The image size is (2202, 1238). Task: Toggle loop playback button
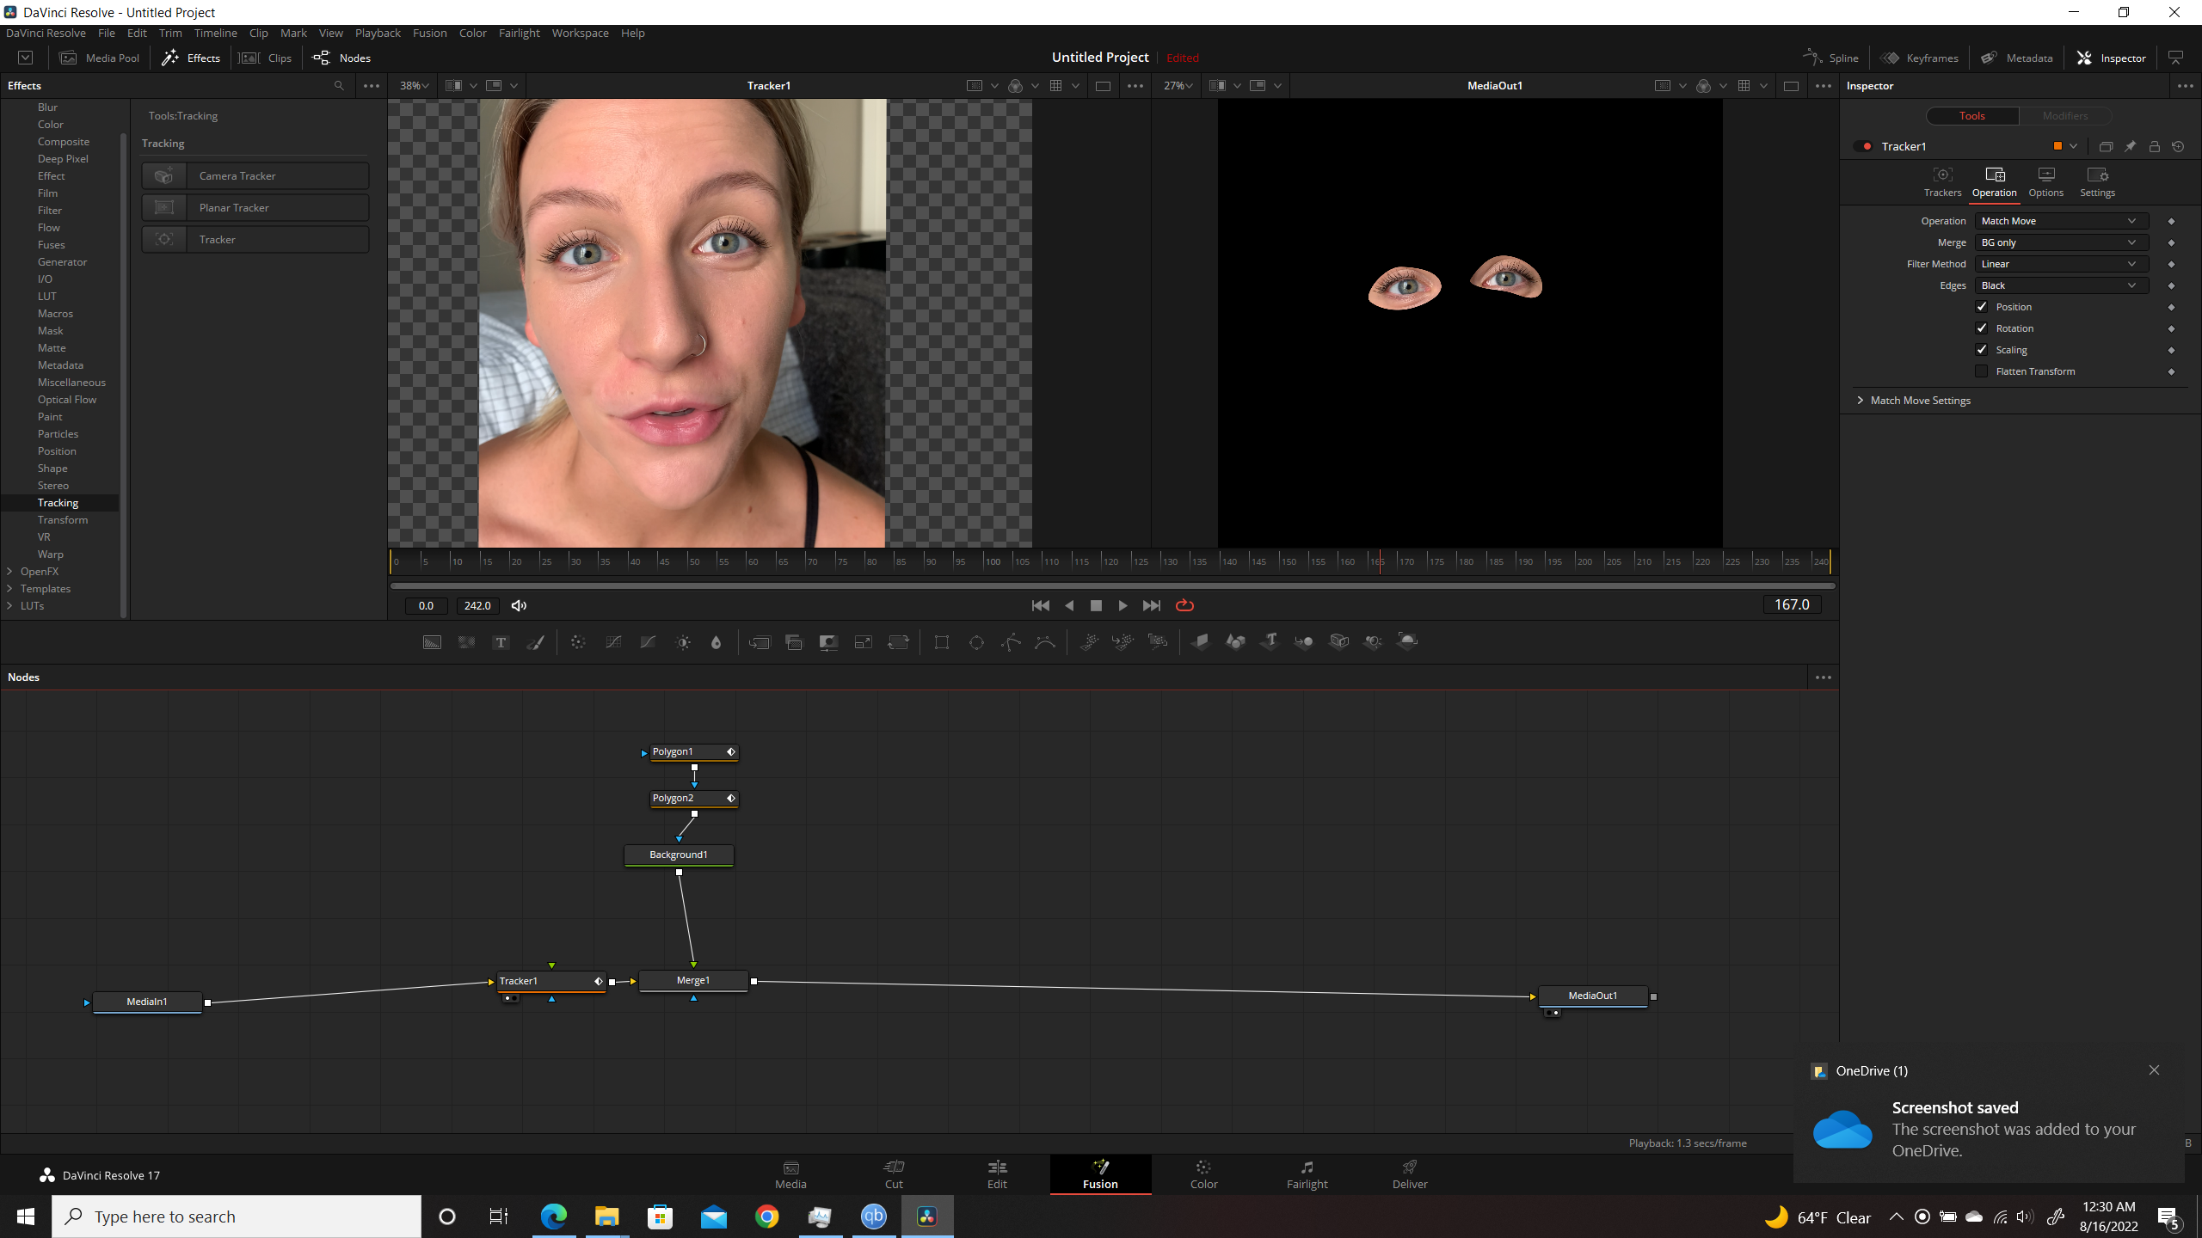[x=1184, y=606]
